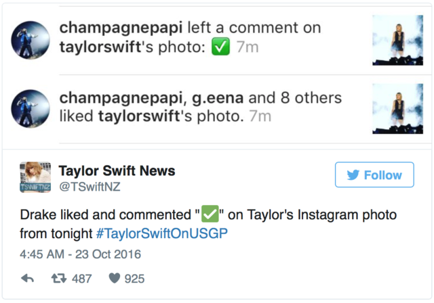Screen dimensions: 434x303
Task: Reply to the Taylor Swift News tweet
Action: point(28,279)
